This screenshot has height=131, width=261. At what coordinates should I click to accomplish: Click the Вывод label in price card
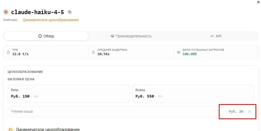point(140,90)
